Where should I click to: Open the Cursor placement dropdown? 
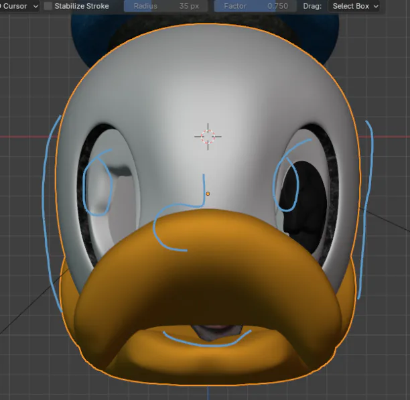pyautogui.click(x=19, y=6)
